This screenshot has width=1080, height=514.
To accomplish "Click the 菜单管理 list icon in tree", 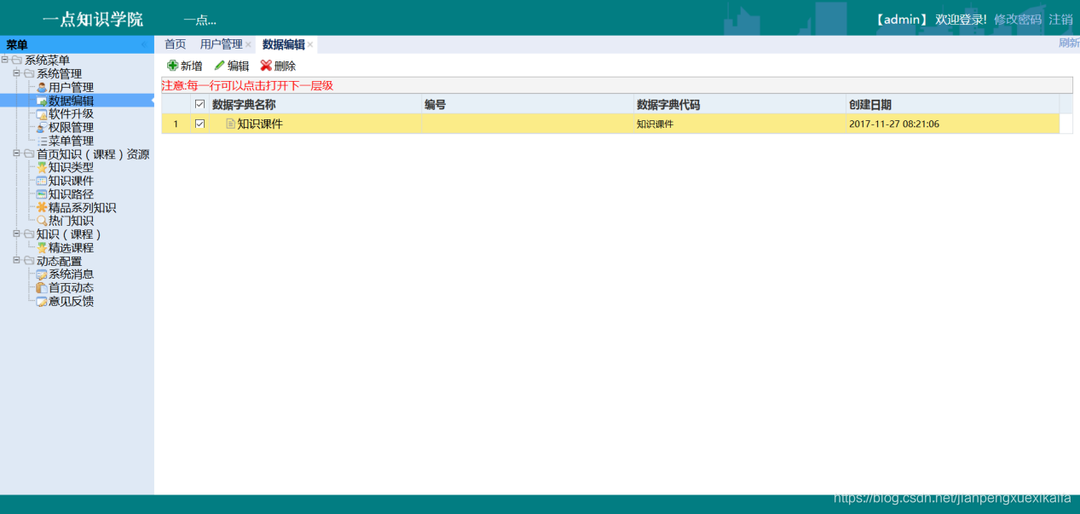I will (x=42, y=141).
